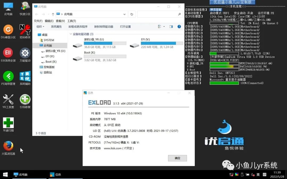Open the 工具(T) menu
The width and height of the screenshot is (287, 179).
(71, 21)
